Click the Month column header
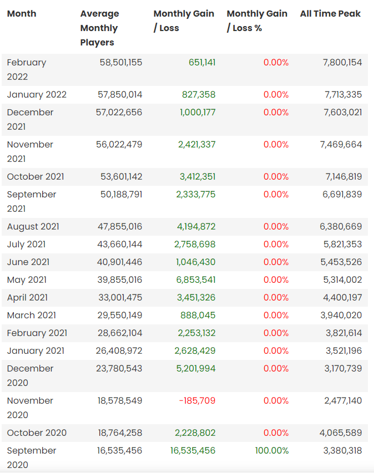Viewport: 374px width, 473px height. [22, 14]
